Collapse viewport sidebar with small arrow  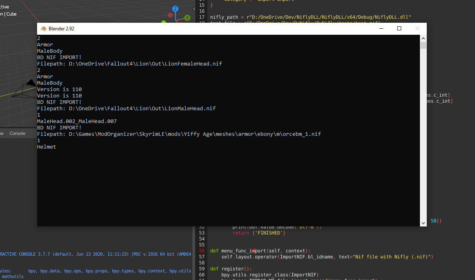click(194, 9)
